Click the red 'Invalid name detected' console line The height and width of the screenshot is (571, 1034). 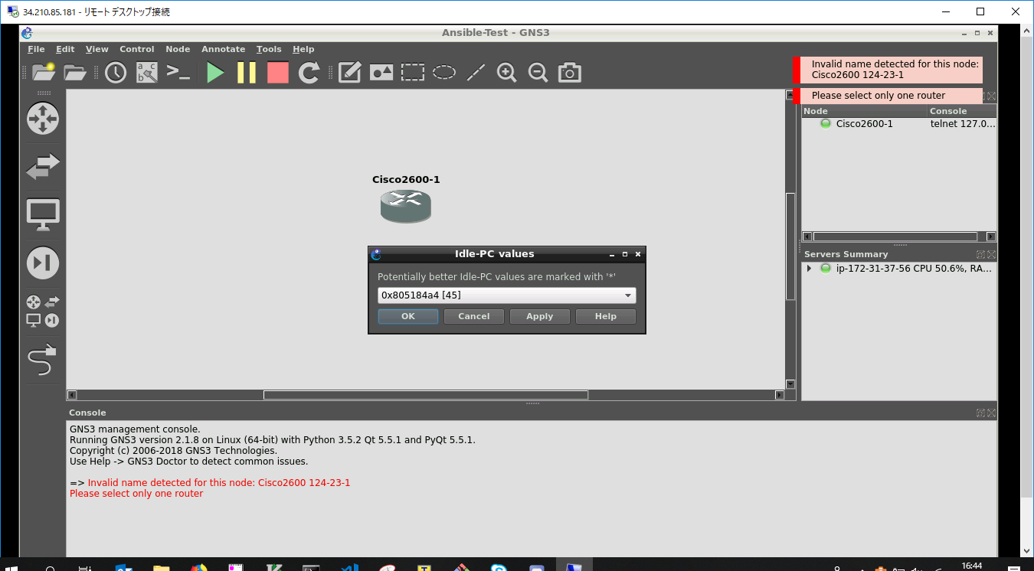(x=219, y=483)
